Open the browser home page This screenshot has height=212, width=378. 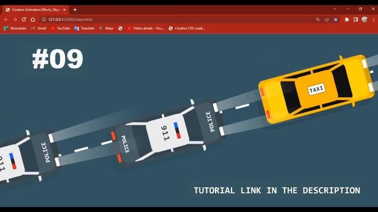coord(33,19)
